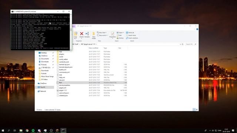237x133 pixels.
Task: Select OneDrive pinned quick access item
Action: [x=44, y=56]
